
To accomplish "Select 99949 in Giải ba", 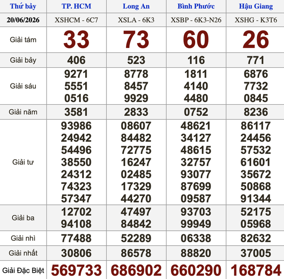I will tap(196, 224).
